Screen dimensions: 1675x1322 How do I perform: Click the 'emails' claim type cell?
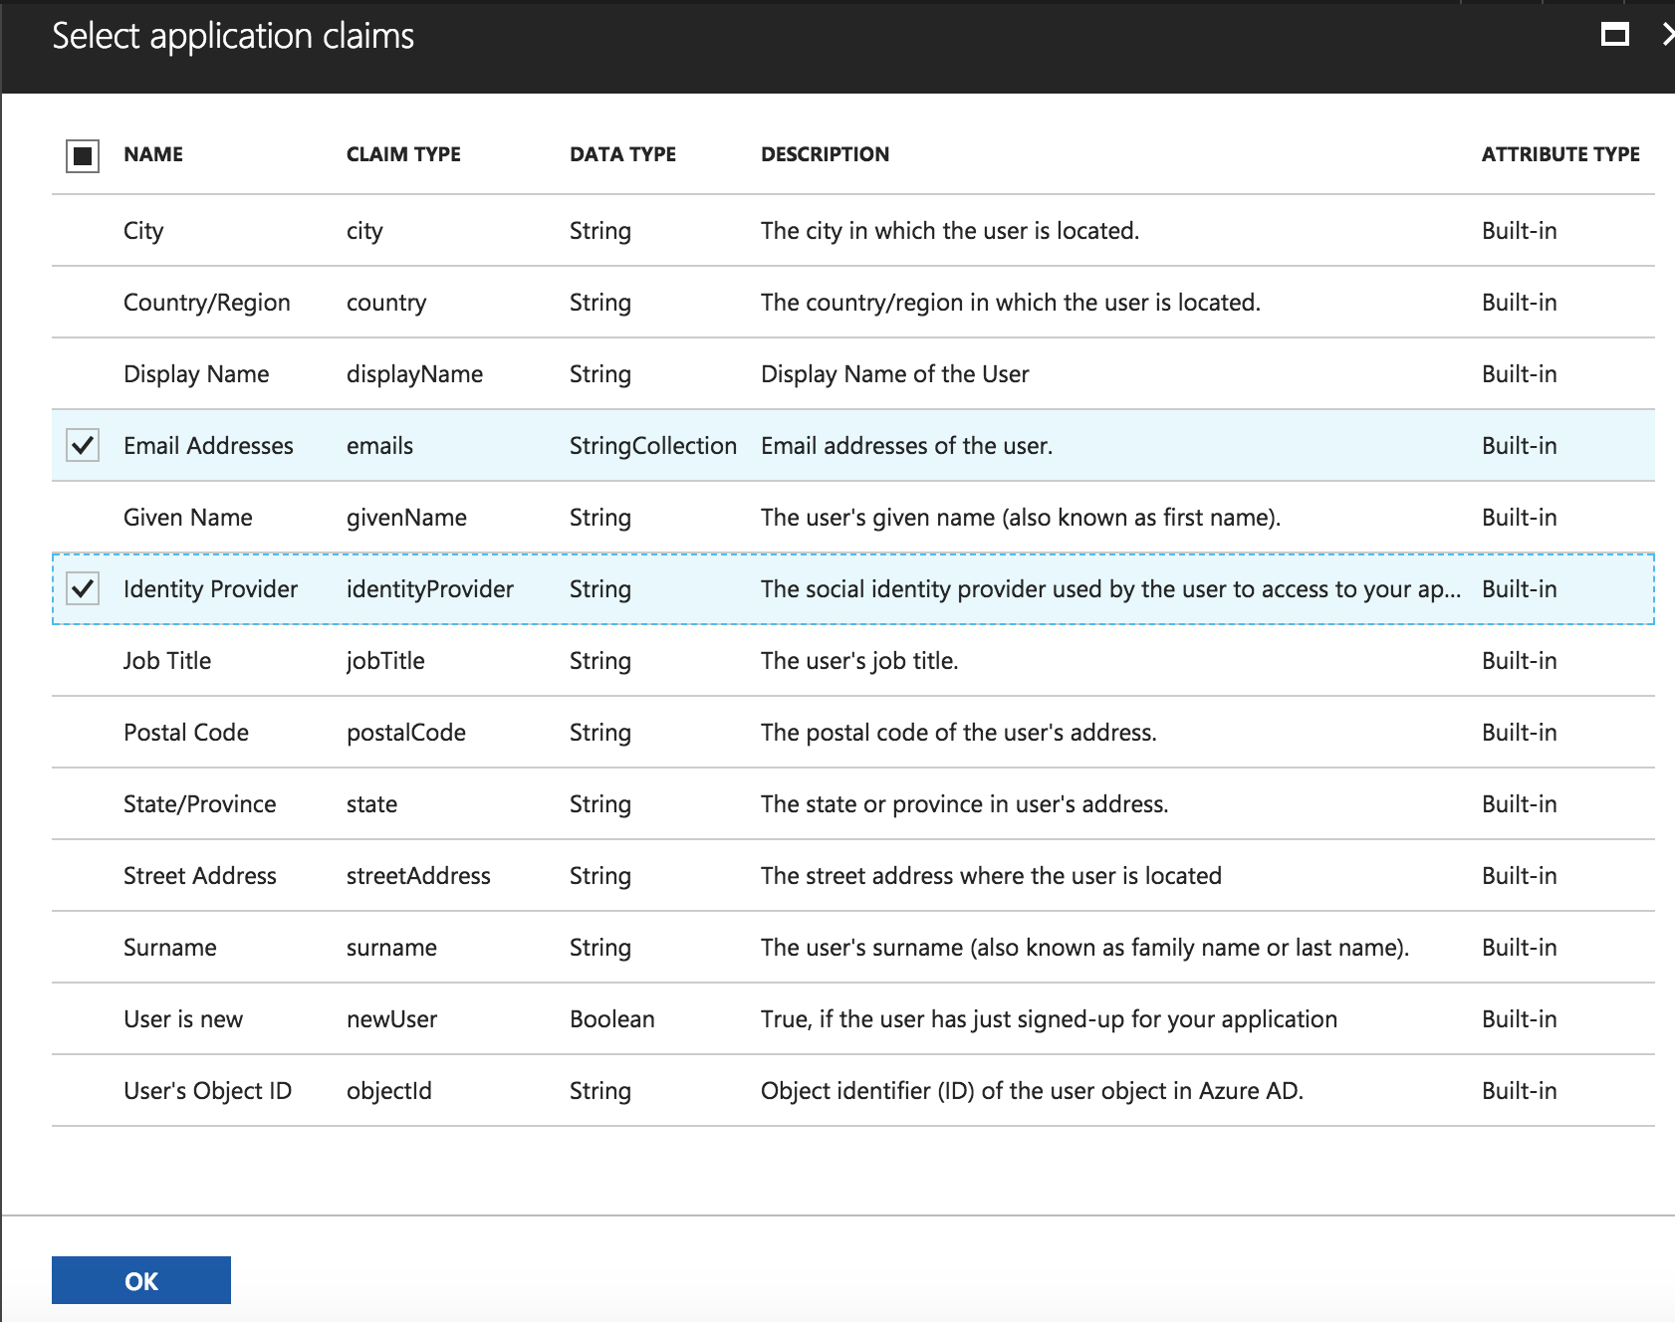point(379,445)
